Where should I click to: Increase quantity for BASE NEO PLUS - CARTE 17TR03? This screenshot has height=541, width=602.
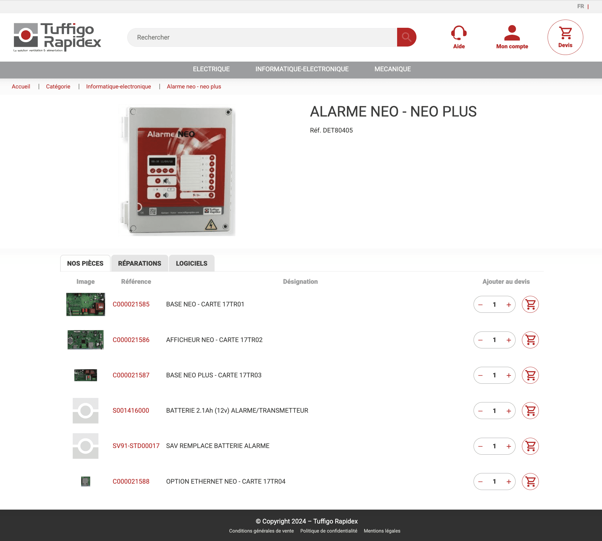tap(509, 375)
